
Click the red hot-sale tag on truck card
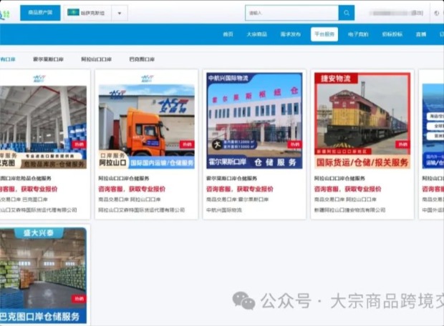click(x=187, y=144)
